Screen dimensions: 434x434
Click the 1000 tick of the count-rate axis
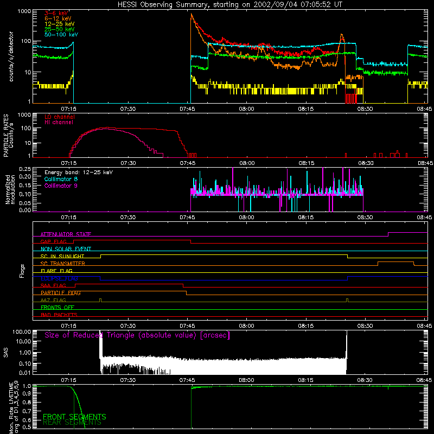(24, 11)
